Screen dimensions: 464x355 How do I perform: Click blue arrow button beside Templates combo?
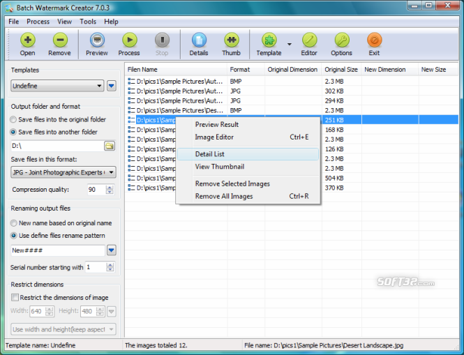112,86
